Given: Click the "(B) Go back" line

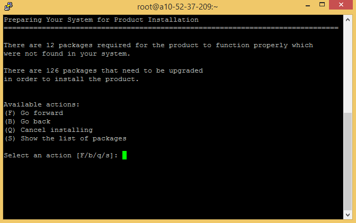Looking at the screenshot, I should (x=27, y=121).
